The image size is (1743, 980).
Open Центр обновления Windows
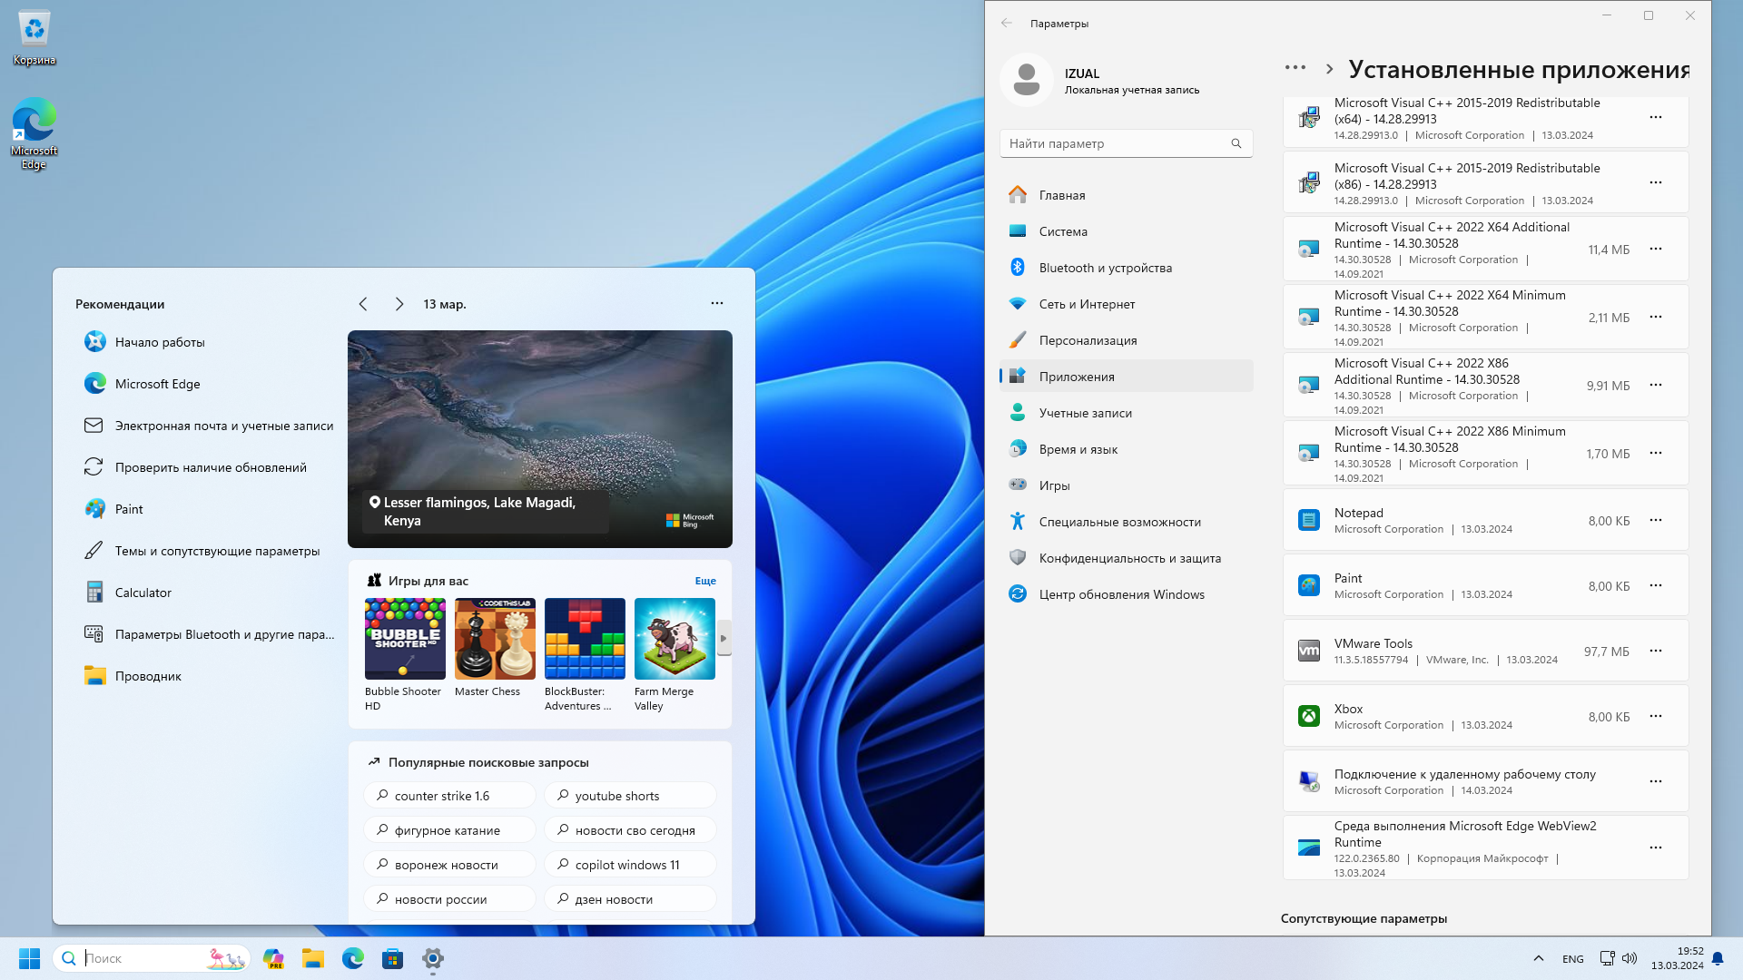[1126, 594]
